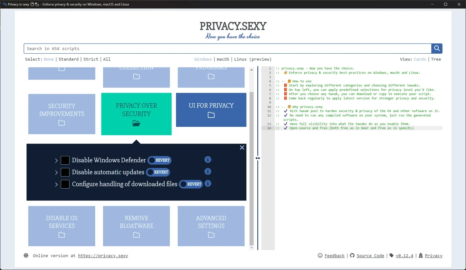Image resolution: width=466 pixels, height=270 pixels.
Task: Expand the Disable automatic updates item
Action: point(56,172)
